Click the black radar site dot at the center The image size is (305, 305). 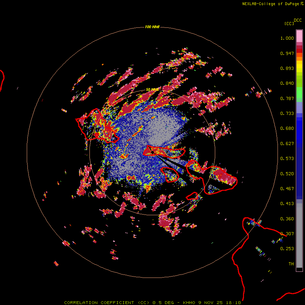[x=152, y=152]
